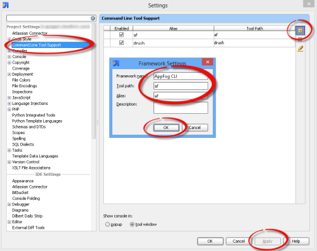Screen dimensions: 317x251
Task: Click Cancel in the Settings window
Action: (239, 241)
